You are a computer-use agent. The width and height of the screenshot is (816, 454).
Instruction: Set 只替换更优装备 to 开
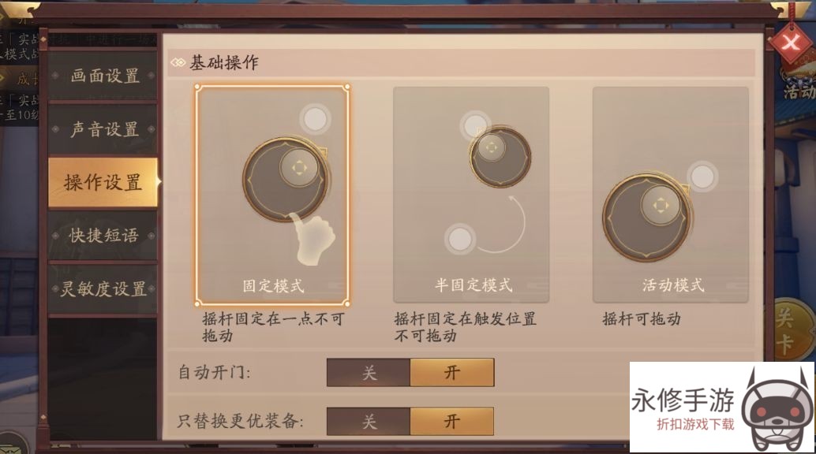(451, 421)
